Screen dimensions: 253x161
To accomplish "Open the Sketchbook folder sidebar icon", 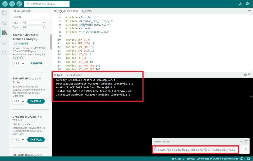I will 4,13.
